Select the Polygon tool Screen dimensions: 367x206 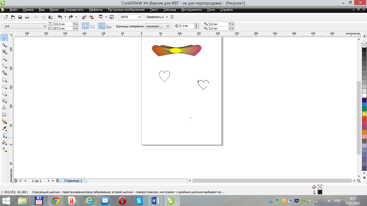coord(4,94)
